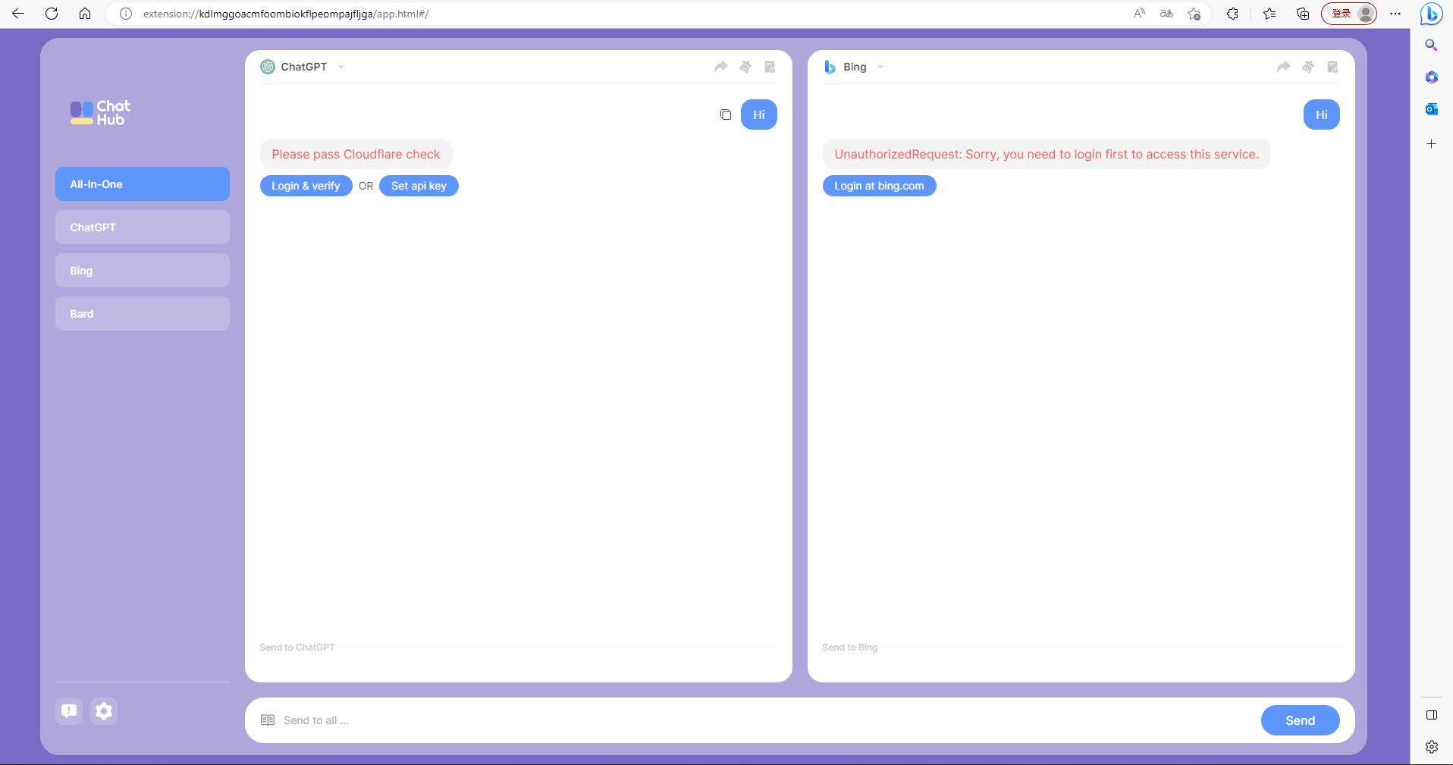Refresh the browser page
The image size is (1453, 765).
(52, 14)
